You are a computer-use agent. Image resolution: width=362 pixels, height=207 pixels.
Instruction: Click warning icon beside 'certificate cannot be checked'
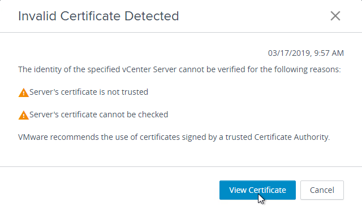(24, 115)
